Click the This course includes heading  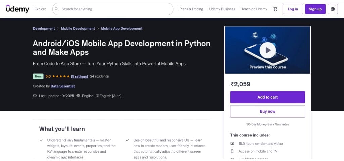coord(250,135)
